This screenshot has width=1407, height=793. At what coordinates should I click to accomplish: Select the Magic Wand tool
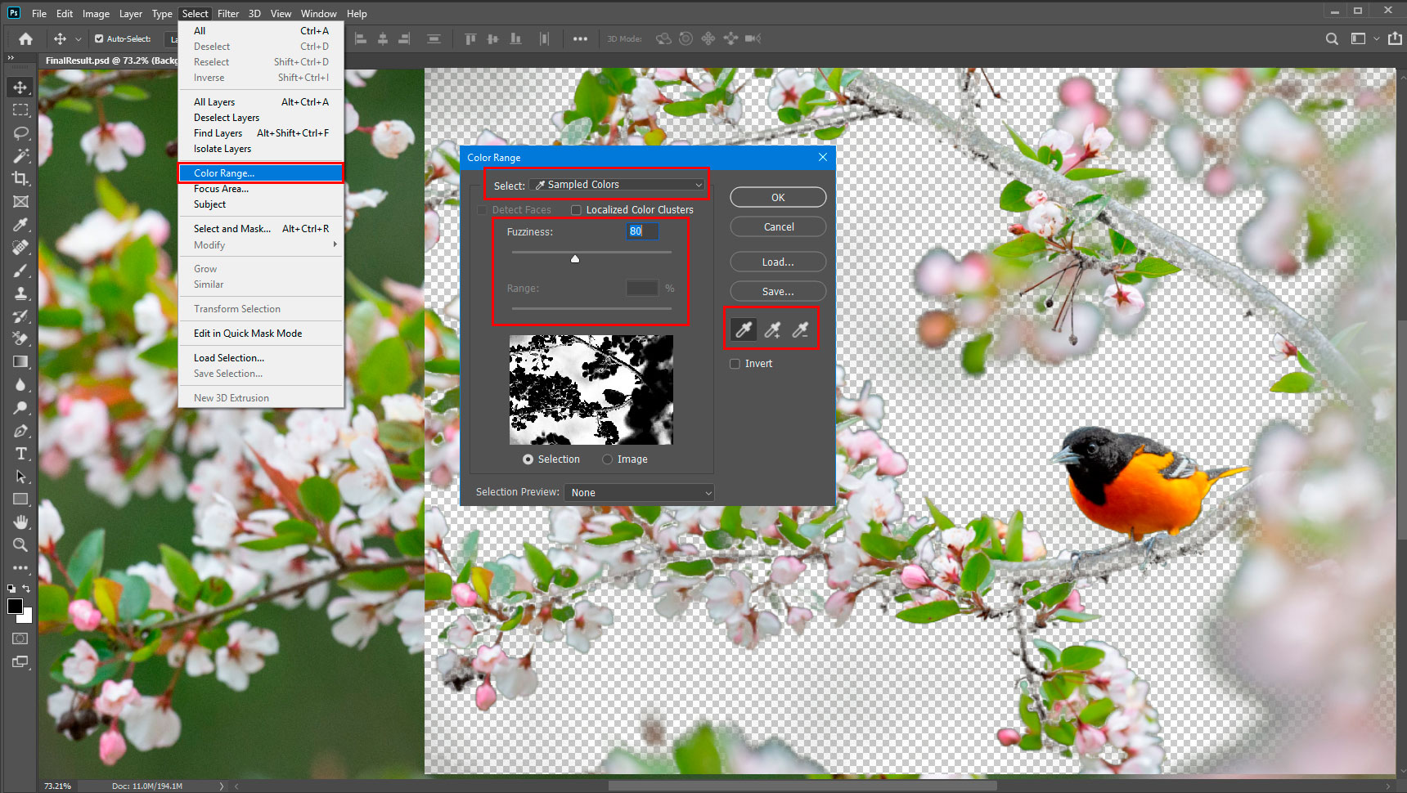20,155
